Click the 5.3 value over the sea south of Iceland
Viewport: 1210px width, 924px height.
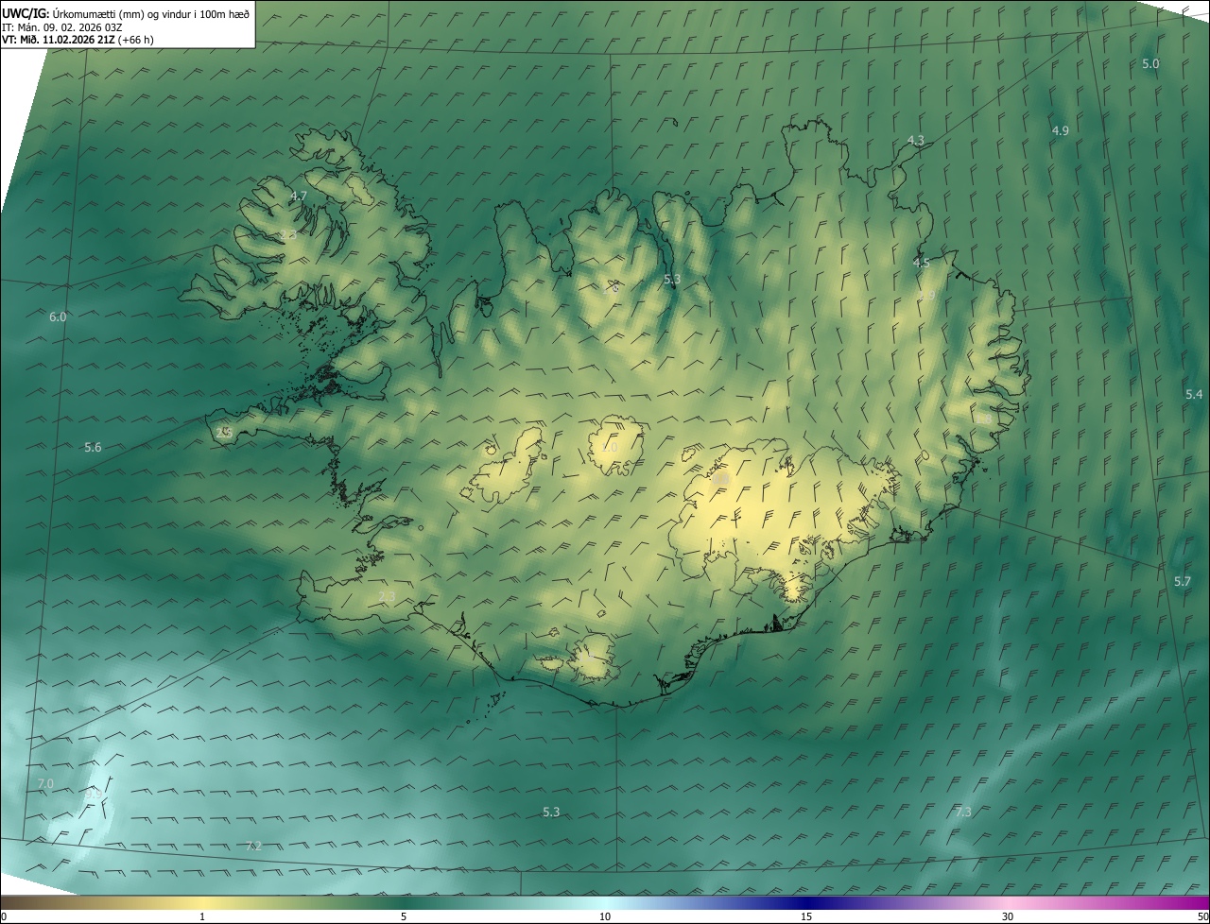pos(551,812)
